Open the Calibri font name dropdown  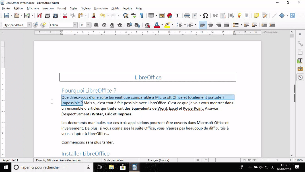(x=75, y=25)
